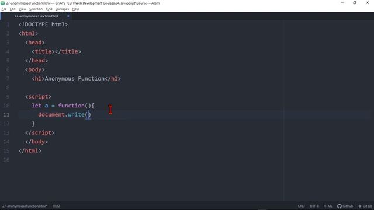Image resolution: width=374 pixels, height=210 pixels.
Task: Close the Atom window
Action: pos(368,3)
